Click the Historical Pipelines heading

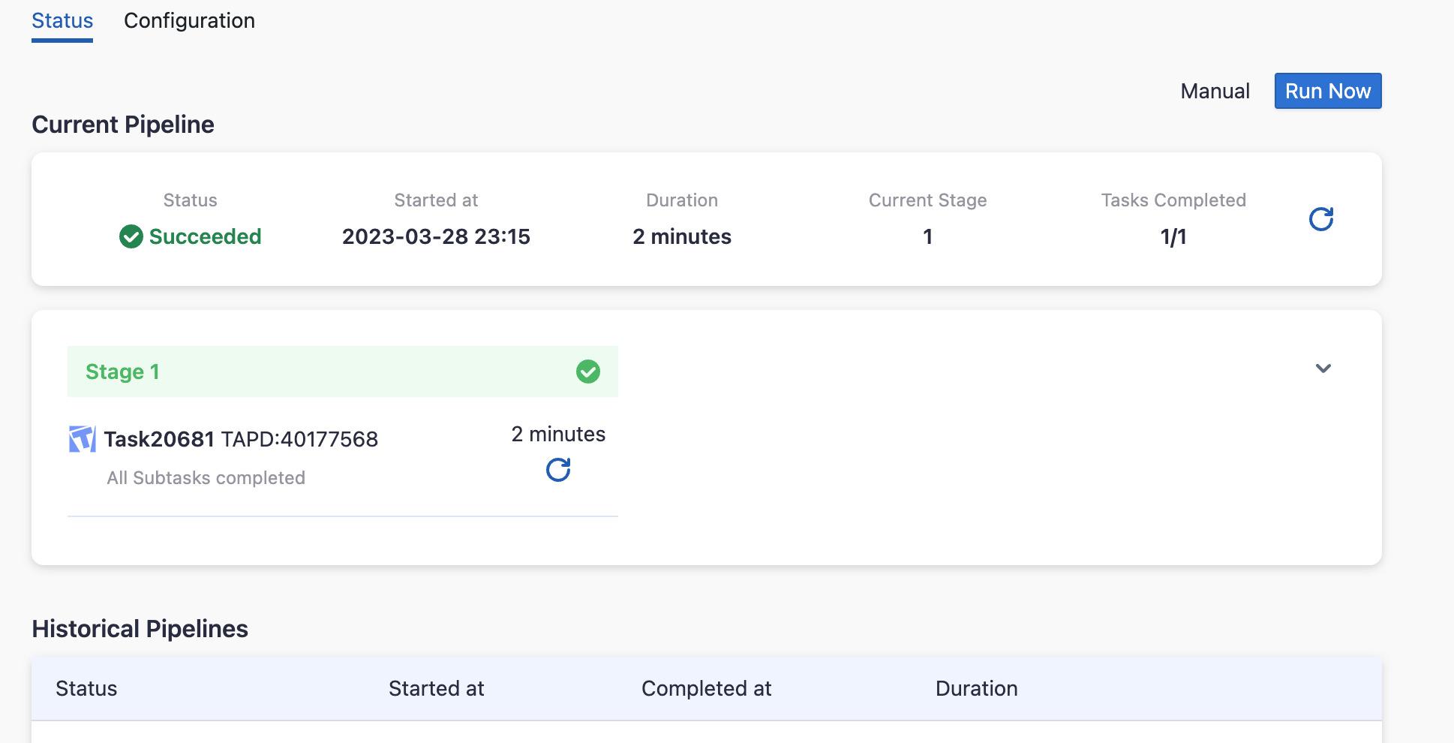coord(140,629)
